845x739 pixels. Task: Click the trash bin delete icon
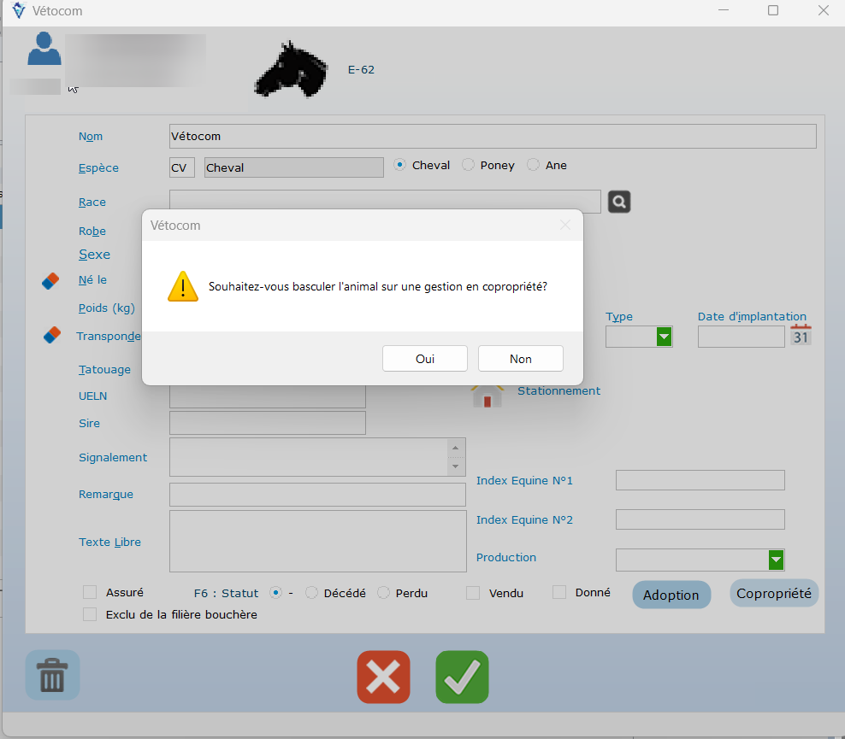pyautogui.click(x=52, y=675)
